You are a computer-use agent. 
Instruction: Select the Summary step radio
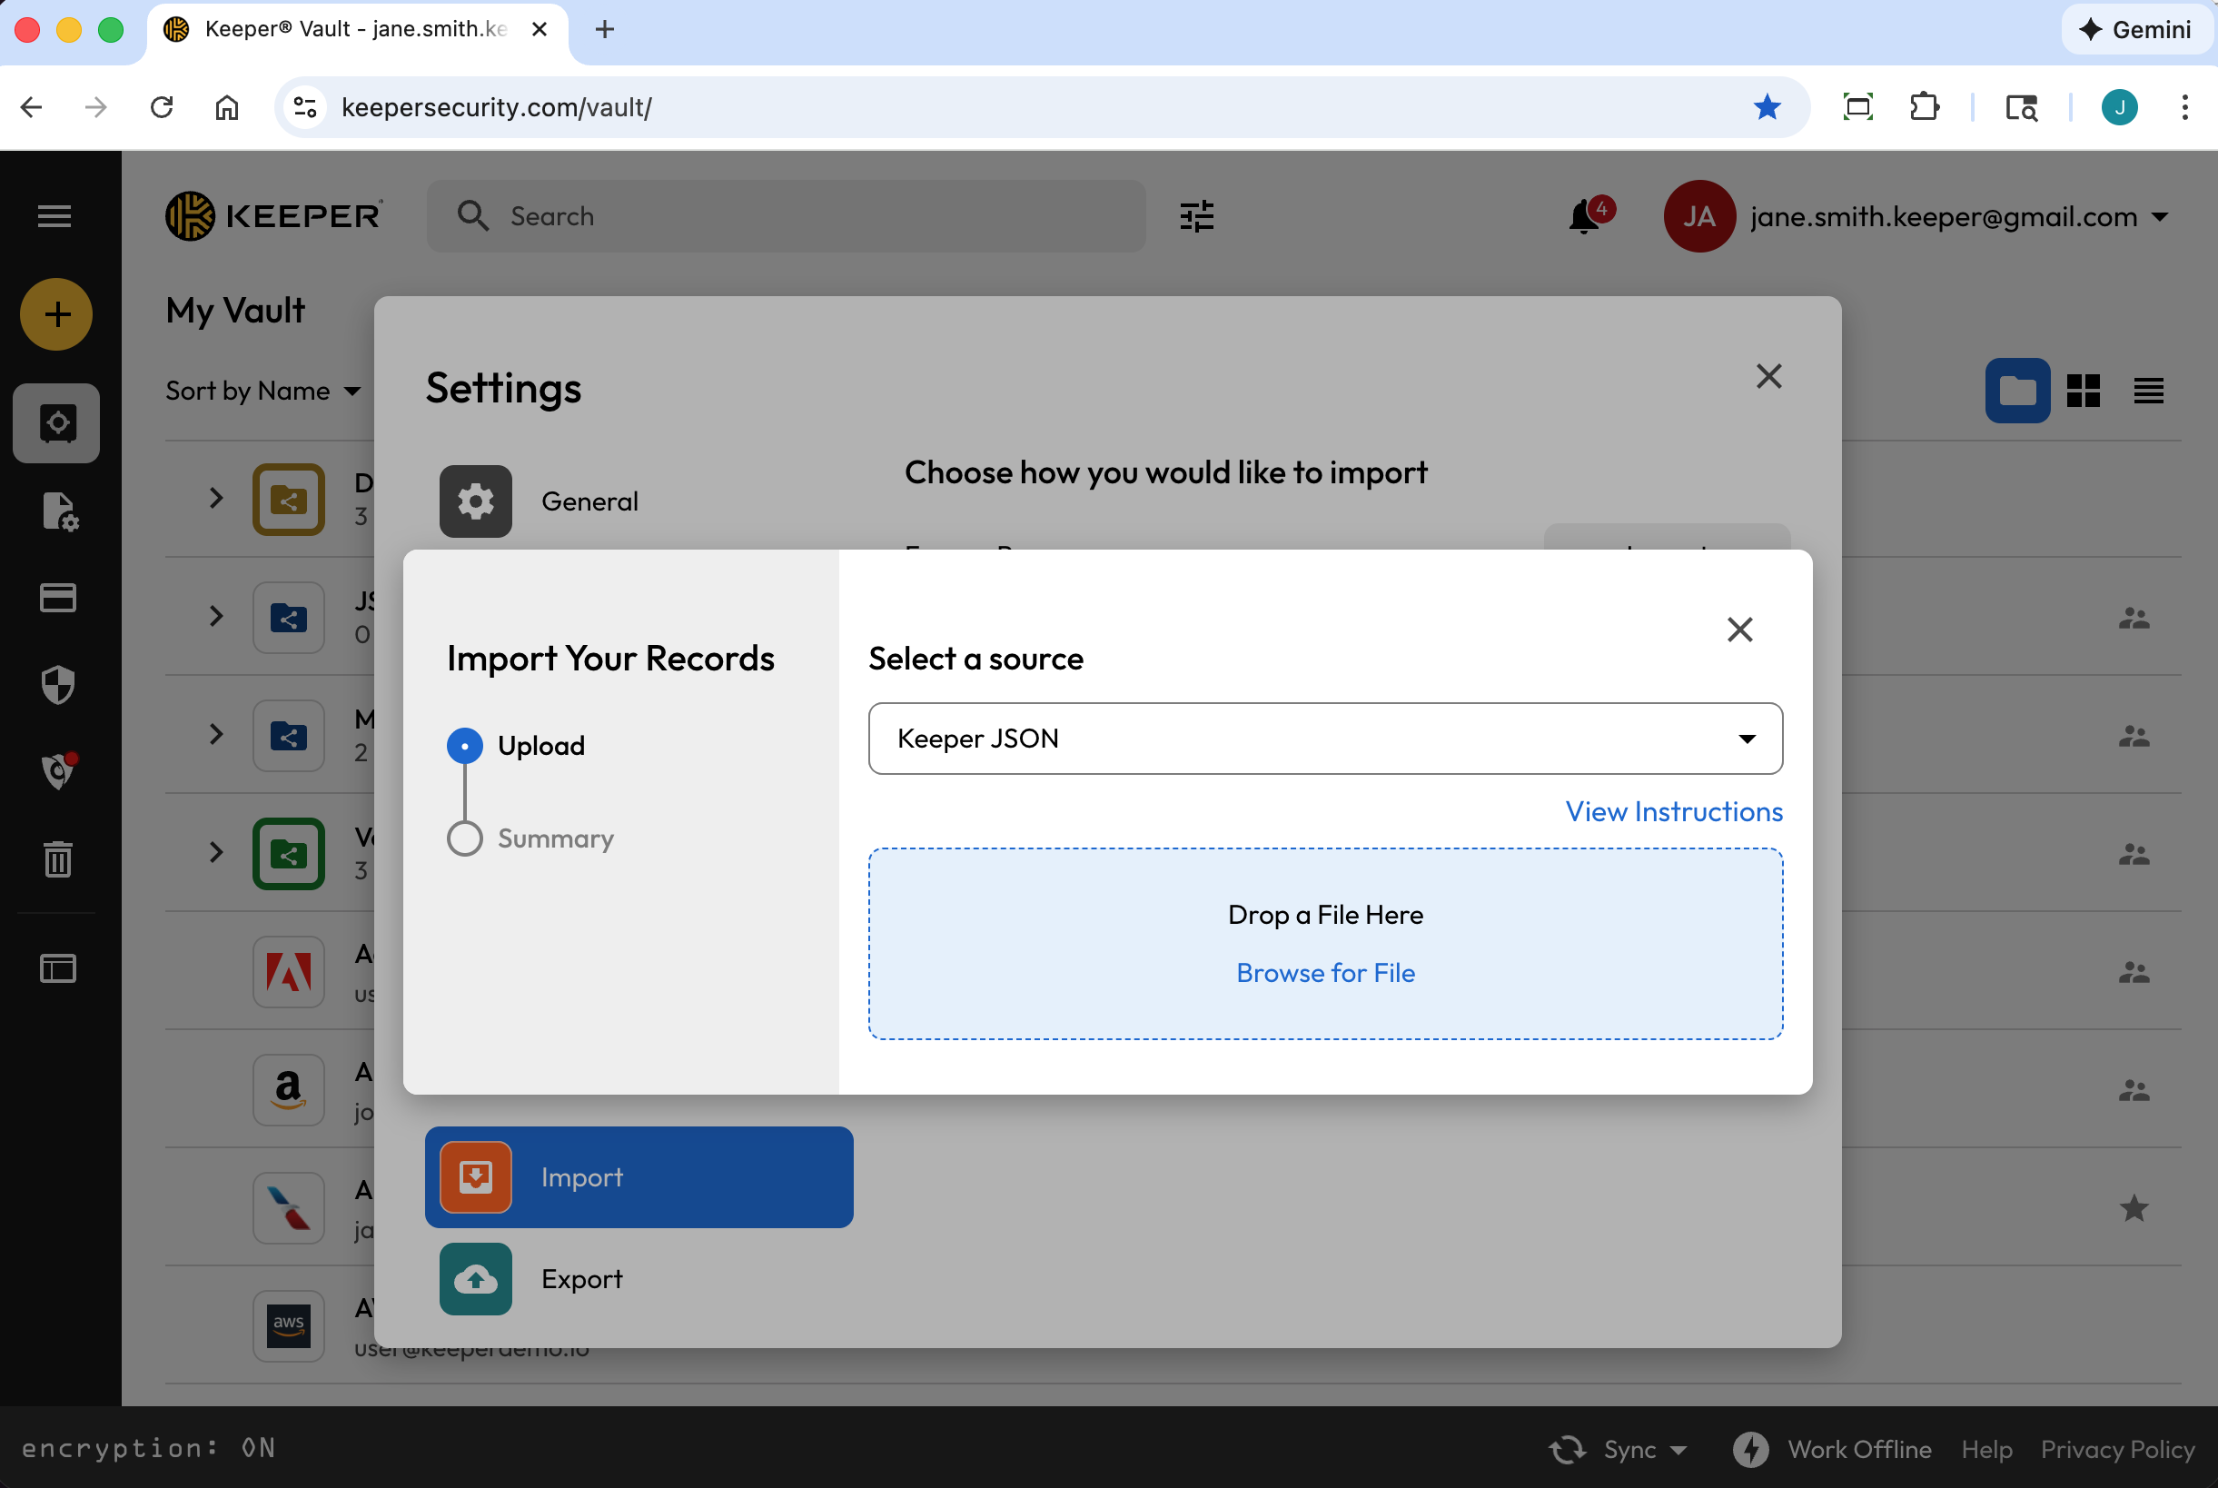click(x=465, y=838)
